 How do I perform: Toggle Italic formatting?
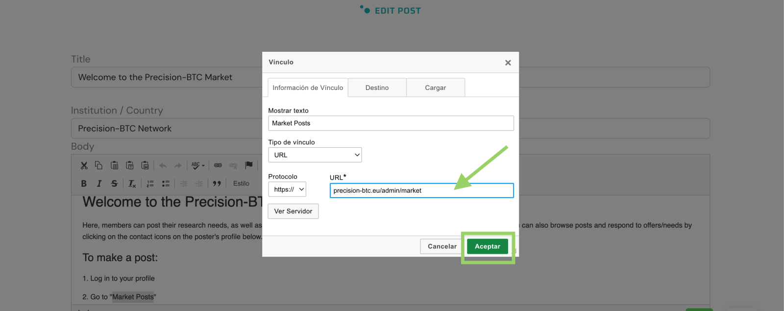[x=99, y=183]
